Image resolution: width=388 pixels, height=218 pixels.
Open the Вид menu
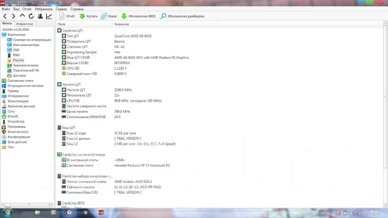click(16, 9)
